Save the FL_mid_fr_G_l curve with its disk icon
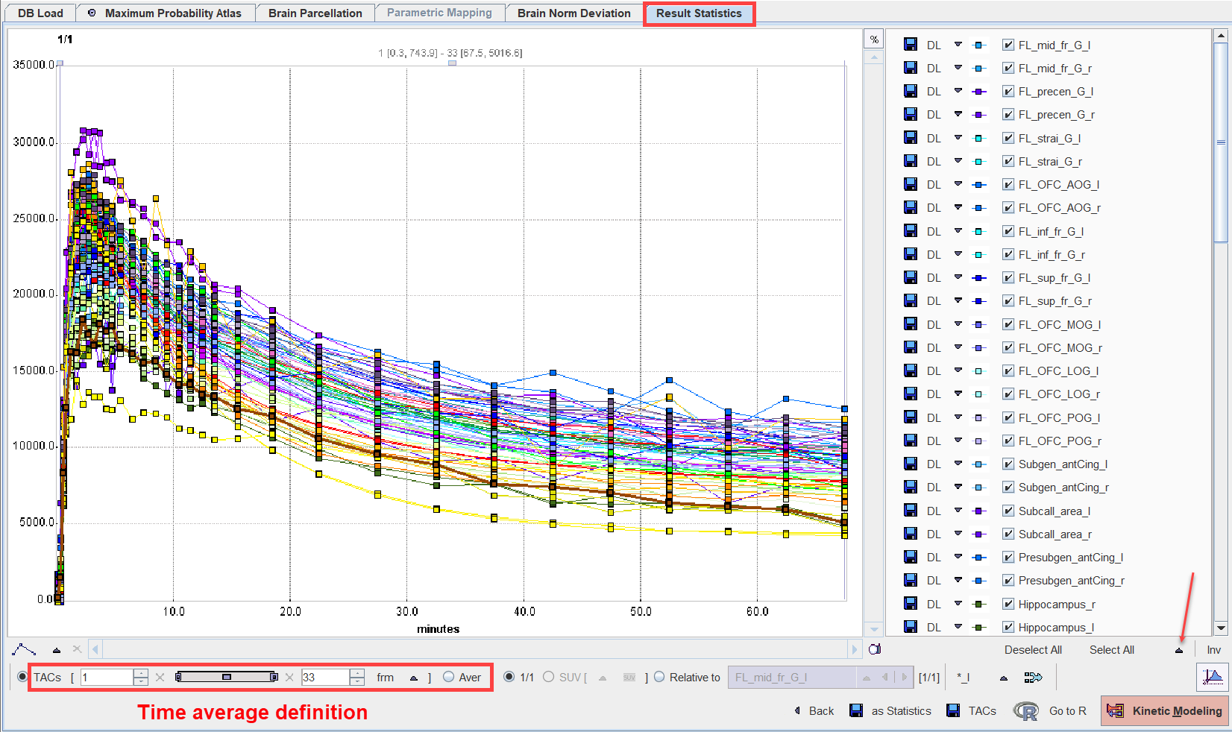 click(910, 45)
